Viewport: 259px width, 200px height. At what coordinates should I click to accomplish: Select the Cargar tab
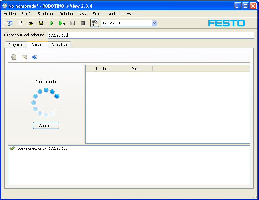pos(37,44)
